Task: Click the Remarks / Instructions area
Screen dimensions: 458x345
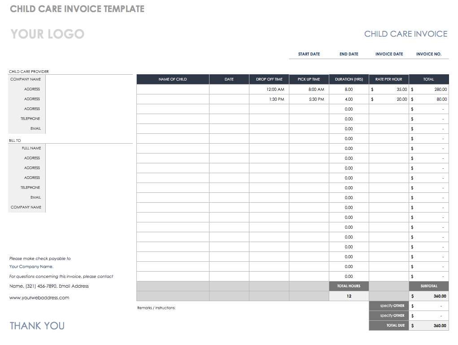Action: (156, 308)
